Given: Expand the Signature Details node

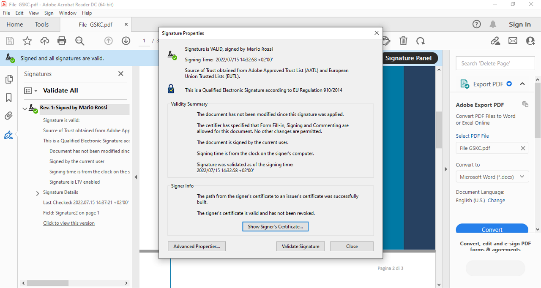Looking at the screenshot, I should 38,193.
